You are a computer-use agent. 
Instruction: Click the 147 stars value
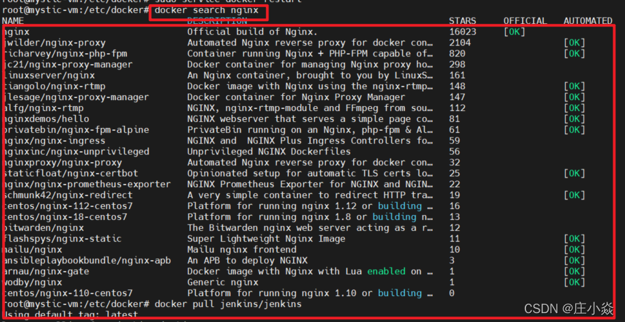point(457,97)
